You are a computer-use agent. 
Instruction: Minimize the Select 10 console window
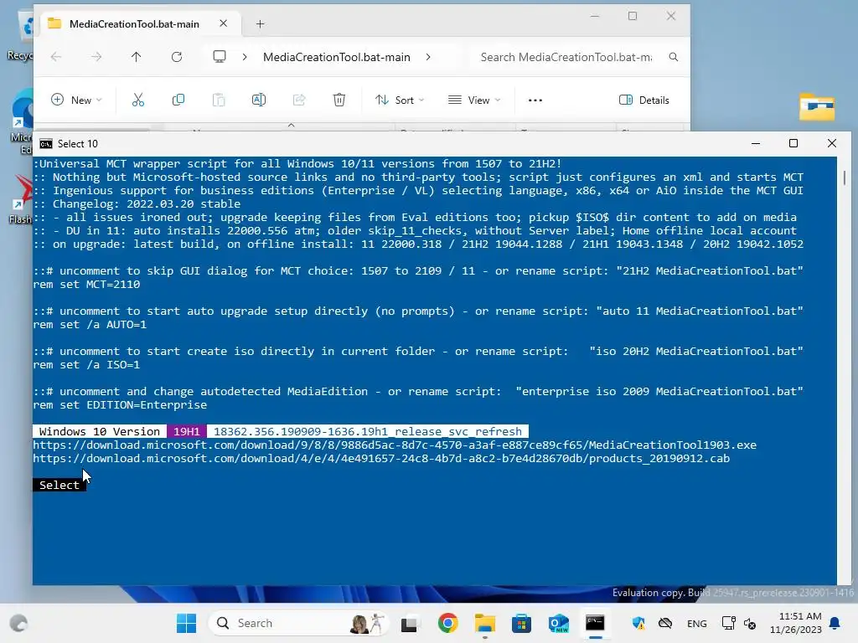756,143
